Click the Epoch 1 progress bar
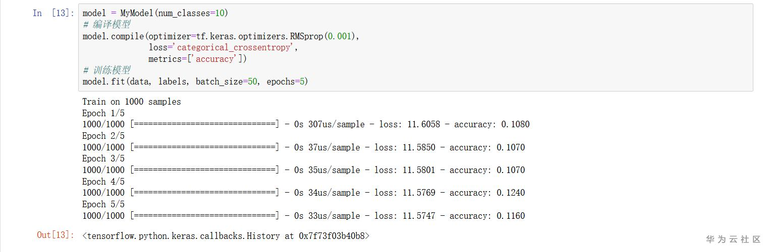The image size is (767, 252). point(204,124)
